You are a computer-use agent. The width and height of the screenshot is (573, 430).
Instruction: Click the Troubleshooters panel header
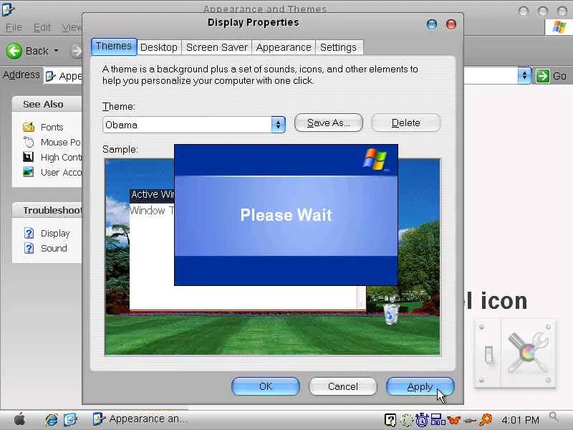pos(47,210)
